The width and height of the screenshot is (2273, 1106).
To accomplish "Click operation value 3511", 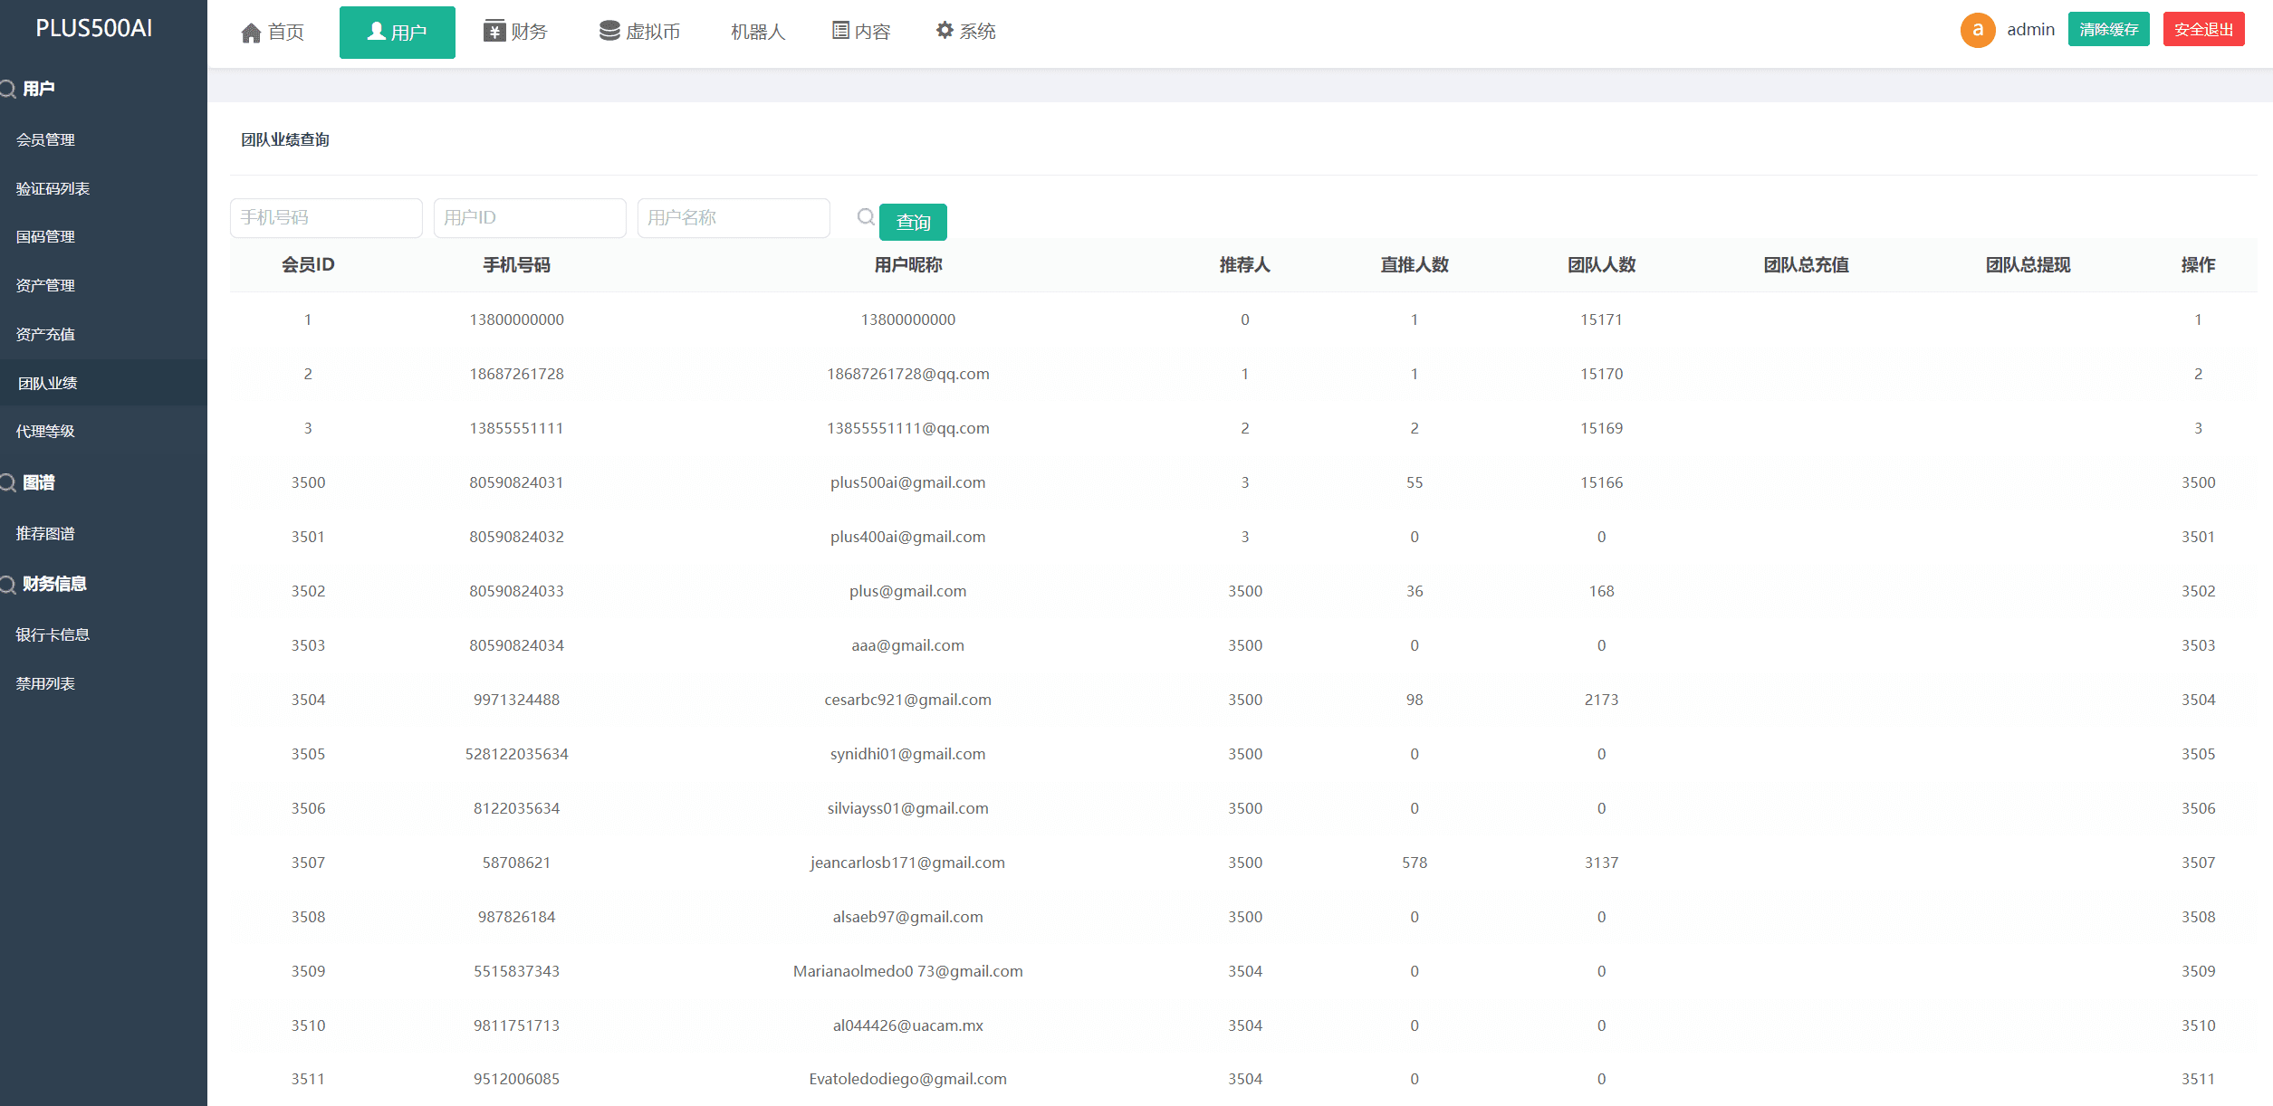I will [x=2198, y=1079].
